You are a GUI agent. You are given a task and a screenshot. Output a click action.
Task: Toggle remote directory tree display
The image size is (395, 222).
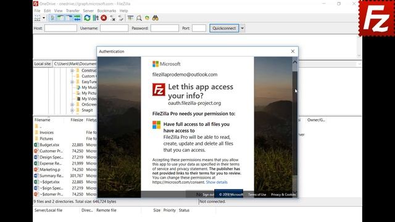click(x=69, y=18)
